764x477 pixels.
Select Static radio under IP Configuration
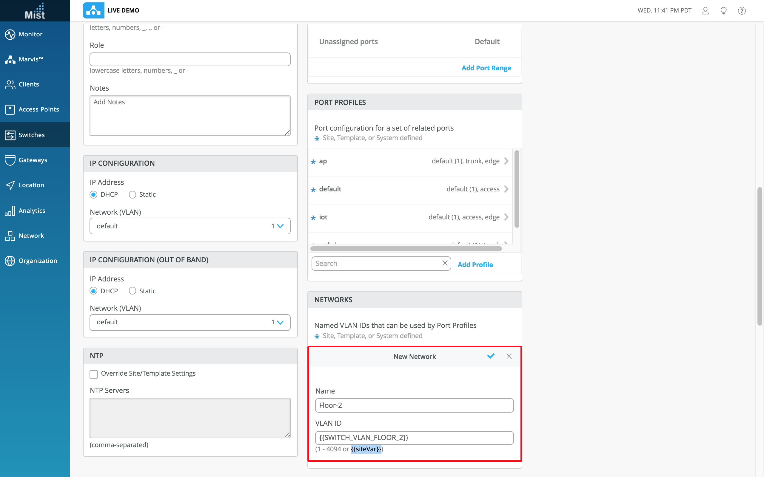tap(132, 195)
